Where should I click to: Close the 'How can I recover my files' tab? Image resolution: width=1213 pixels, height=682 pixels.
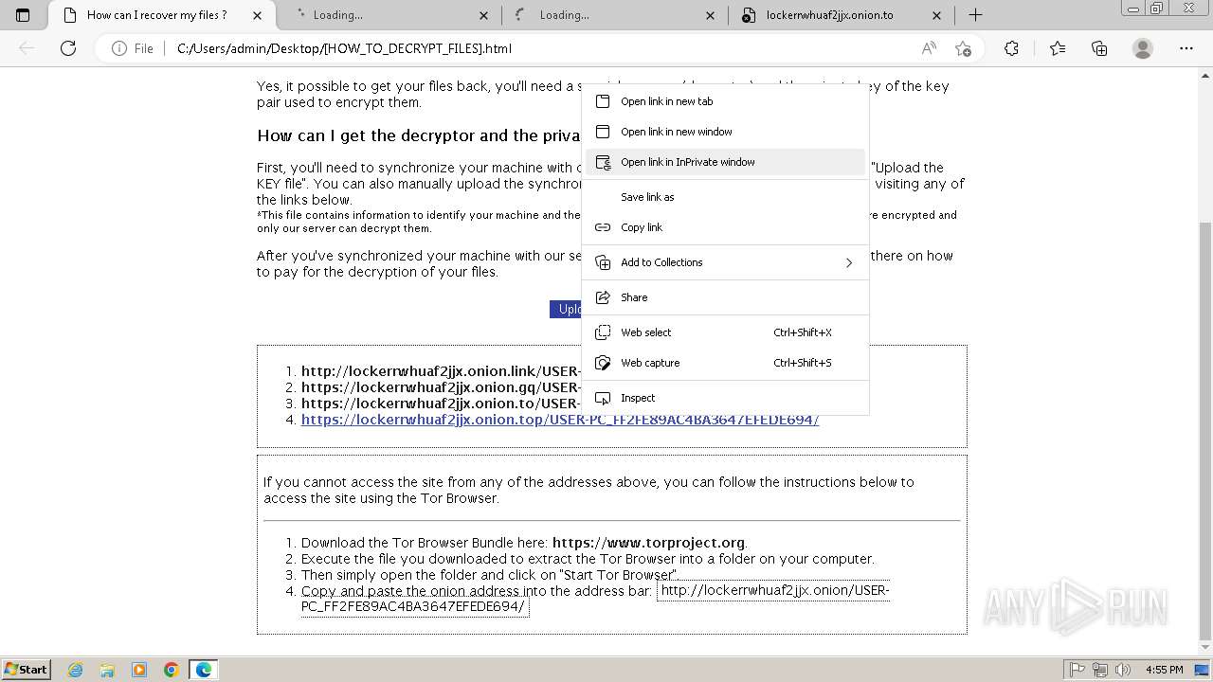pos(257,15)
